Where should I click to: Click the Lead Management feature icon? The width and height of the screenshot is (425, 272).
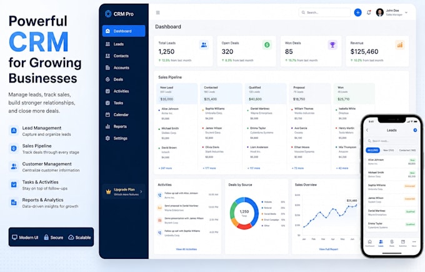(14, 131)
